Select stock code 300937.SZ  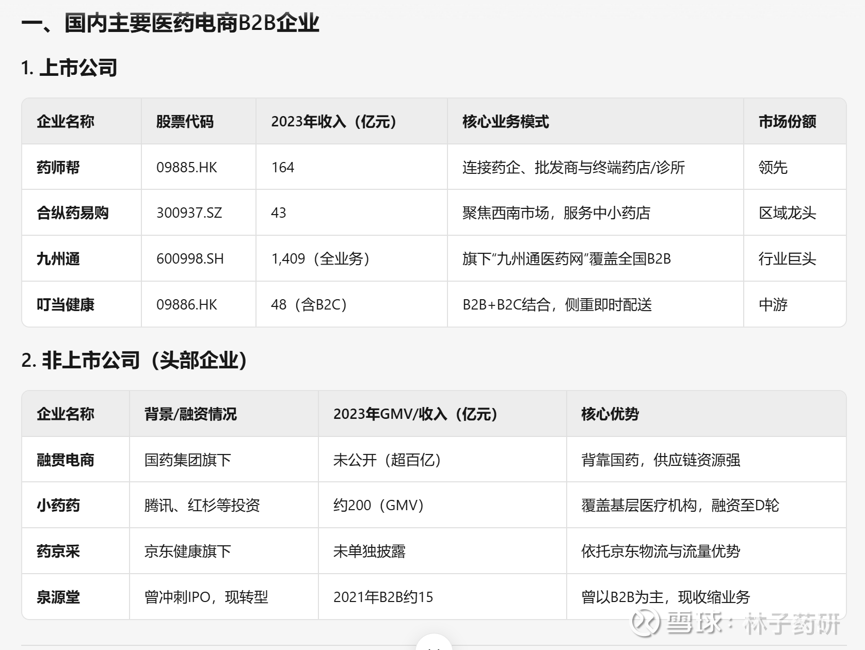[189, 213]
